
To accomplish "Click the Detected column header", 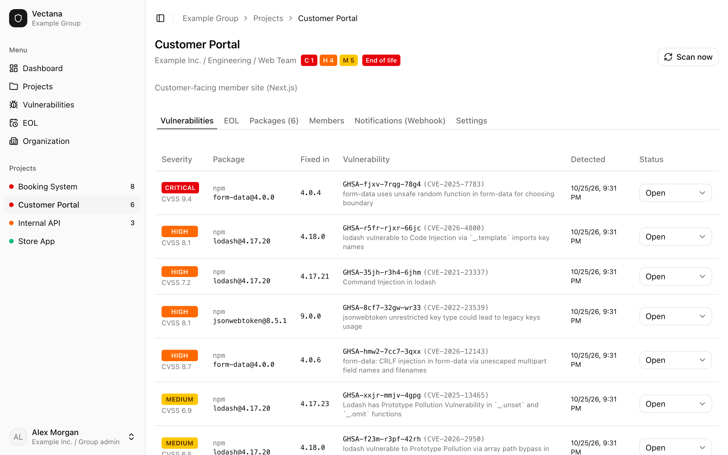I will click(x=588, y=159).
